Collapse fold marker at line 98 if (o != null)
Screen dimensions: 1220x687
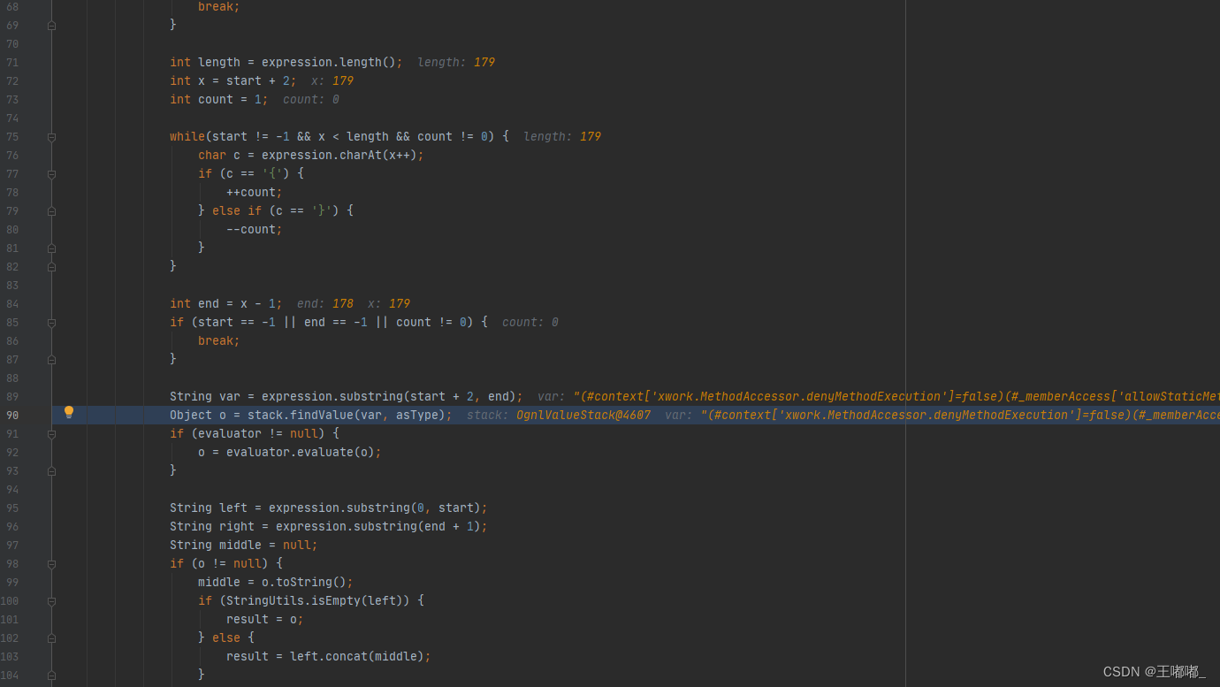click(51, 564)
